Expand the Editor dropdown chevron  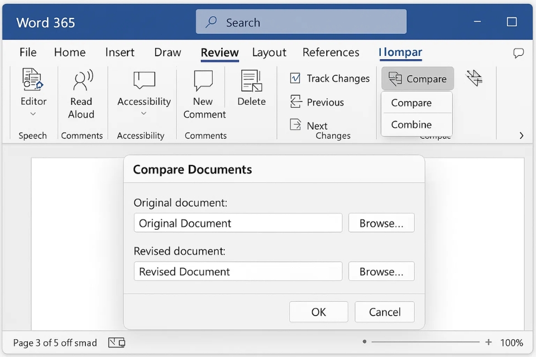point(33,114)
